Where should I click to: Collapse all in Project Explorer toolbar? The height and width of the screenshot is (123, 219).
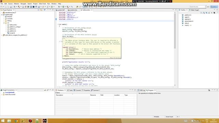(39, 10)
